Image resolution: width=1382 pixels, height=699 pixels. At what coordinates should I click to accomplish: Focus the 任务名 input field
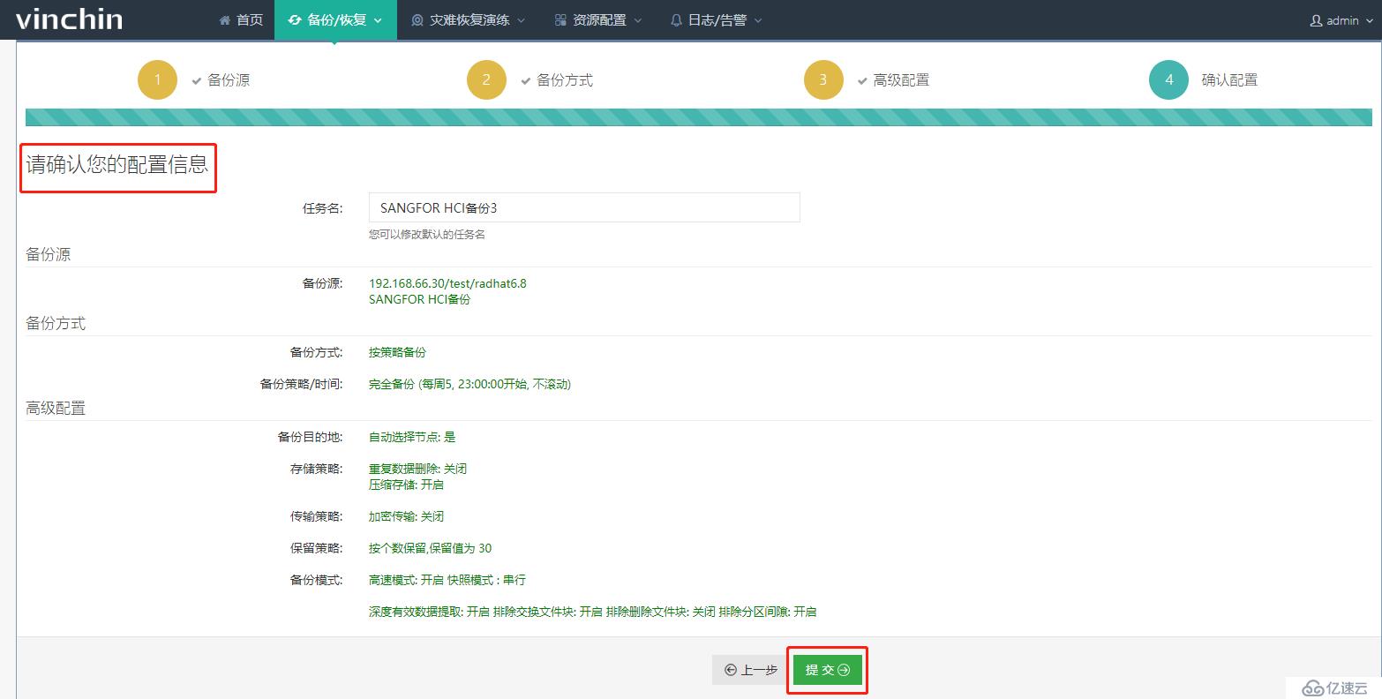584,207
